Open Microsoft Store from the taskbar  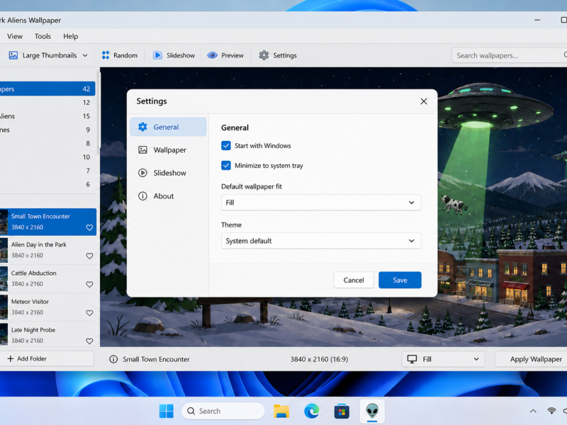pyautogui.click(x=342, y=412)
